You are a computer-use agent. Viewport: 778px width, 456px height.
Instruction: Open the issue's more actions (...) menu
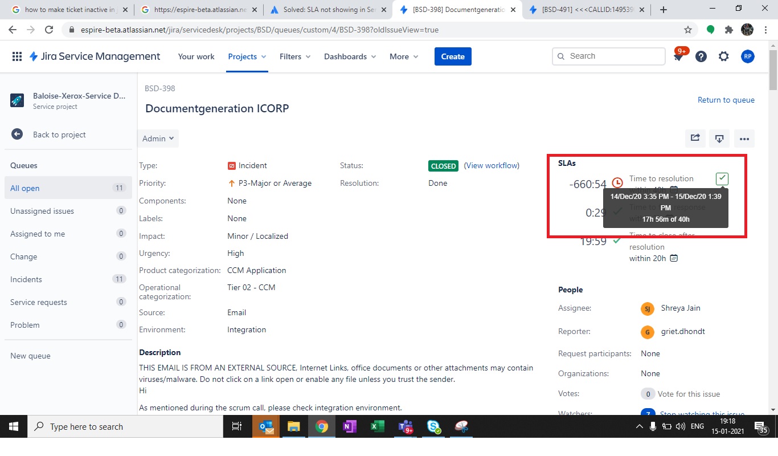(744, 138)
